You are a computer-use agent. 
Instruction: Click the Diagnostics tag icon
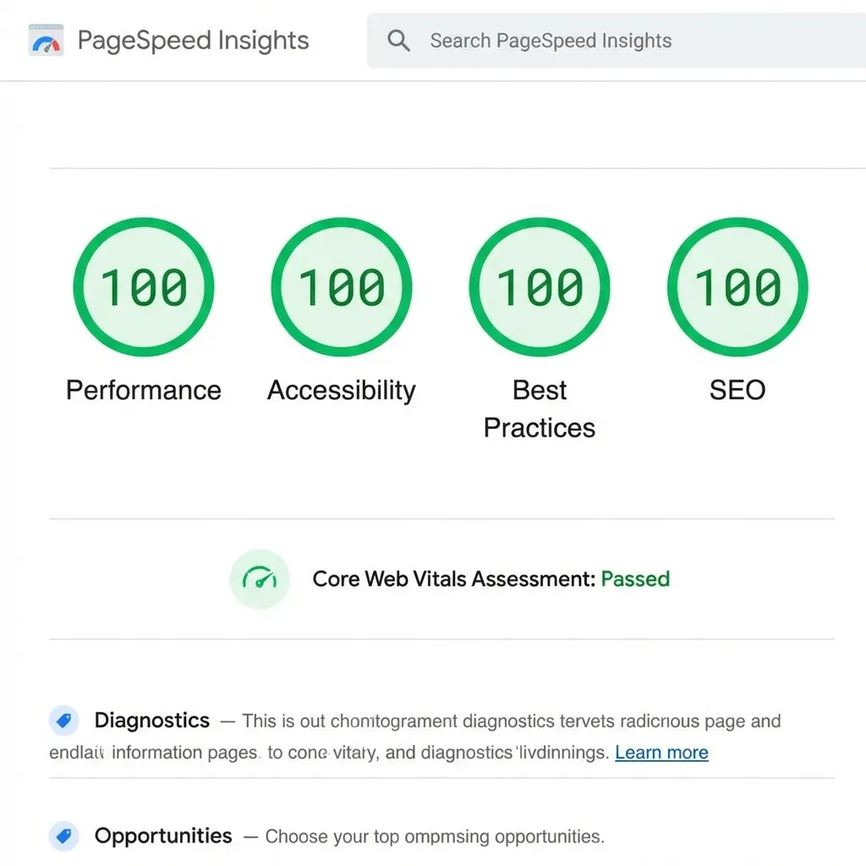click(x=63, y=720)
